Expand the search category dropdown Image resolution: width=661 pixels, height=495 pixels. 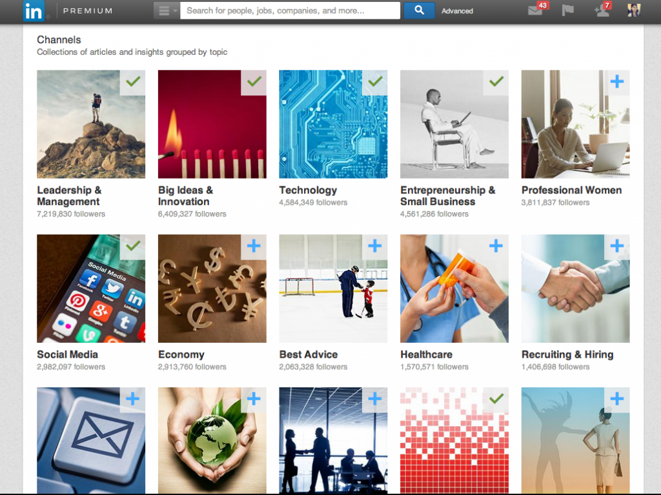[167, 10]
